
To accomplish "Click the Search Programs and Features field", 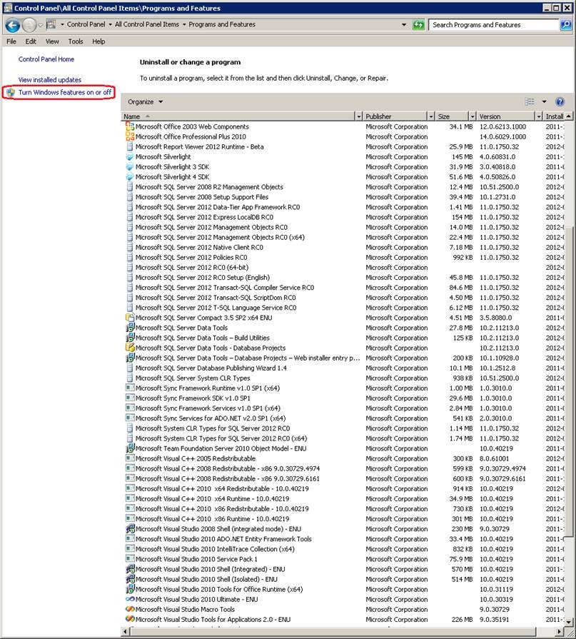I will point(494,25).
